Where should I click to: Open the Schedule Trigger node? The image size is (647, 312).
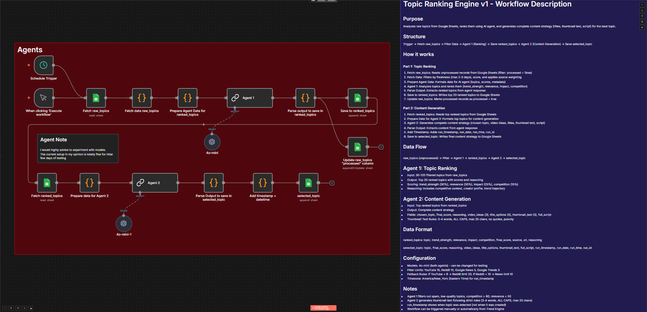click(x=43, y=65)
